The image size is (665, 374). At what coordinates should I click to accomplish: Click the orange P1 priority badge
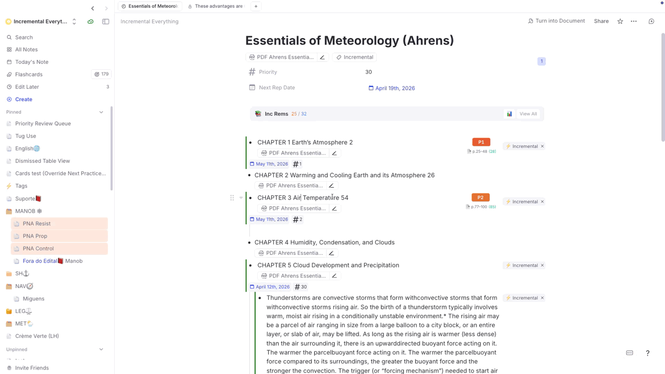click(481, 142)
